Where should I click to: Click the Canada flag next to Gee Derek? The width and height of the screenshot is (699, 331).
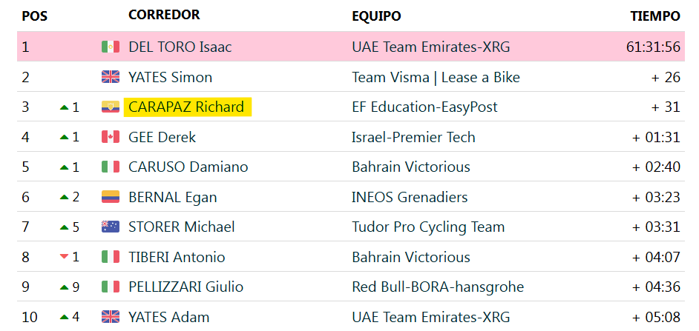tap(110, 137)
